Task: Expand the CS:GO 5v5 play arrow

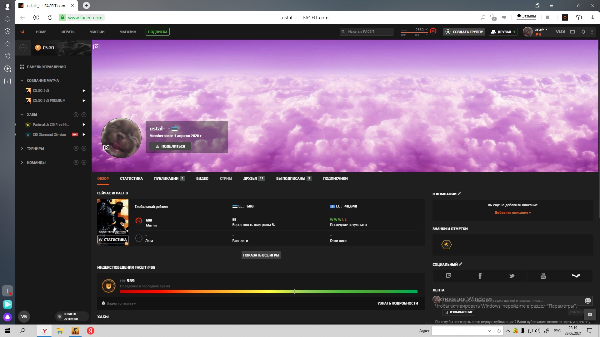Action: (84, 90)
